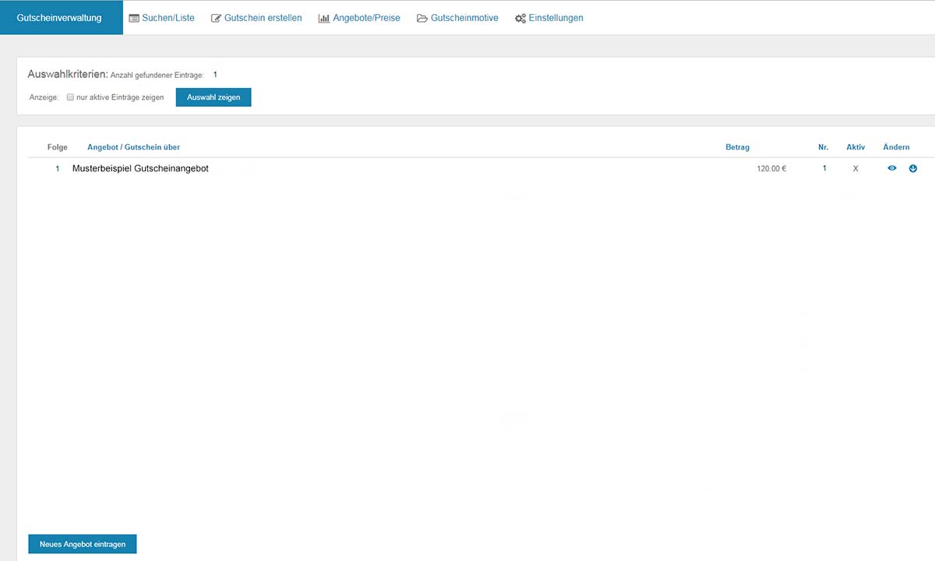Sort by 'Angebot / Gutschein über' column header
Screen dimensions: 935x561
pyautogui.click(x=133, y=147)
